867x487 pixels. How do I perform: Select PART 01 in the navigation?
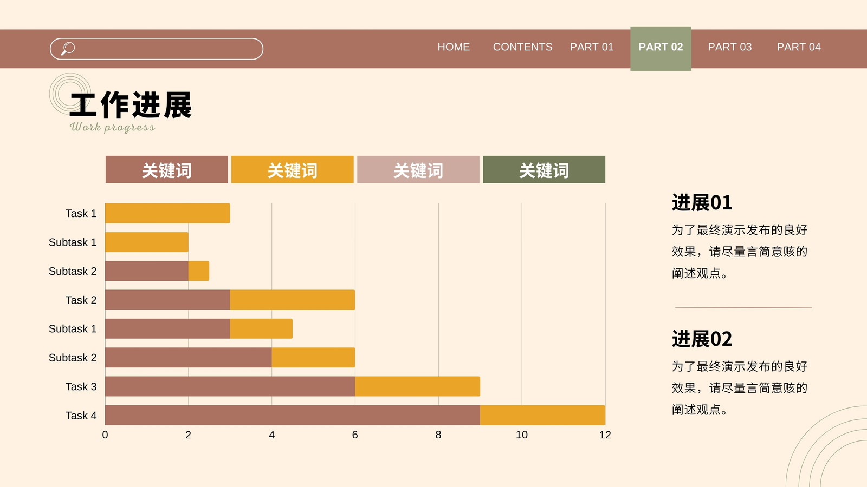coord(592,47)
